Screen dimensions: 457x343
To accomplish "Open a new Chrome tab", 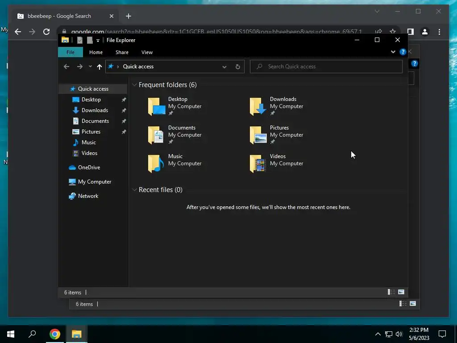I will pos(129,17).
